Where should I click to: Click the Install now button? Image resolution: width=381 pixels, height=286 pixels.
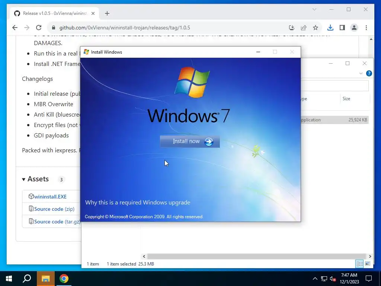tap(190, 142)
